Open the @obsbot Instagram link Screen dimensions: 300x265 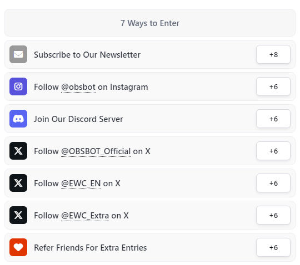tap(78, 87)
